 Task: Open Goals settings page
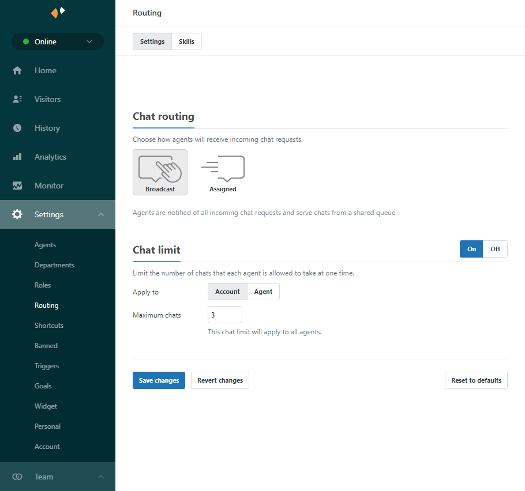43,386
